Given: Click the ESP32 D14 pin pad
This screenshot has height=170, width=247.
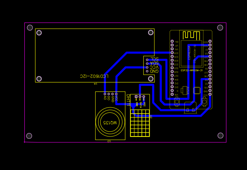Looking at the screenshot, I should 172,79.
